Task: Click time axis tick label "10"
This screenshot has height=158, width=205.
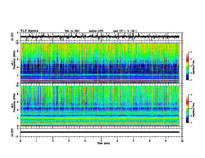Action: point(182,141)
